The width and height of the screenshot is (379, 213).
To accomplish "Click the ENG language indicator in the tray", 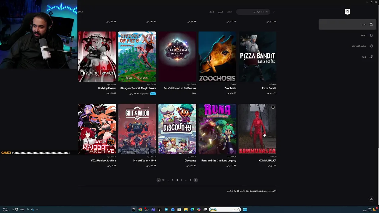I will (22, 209).
